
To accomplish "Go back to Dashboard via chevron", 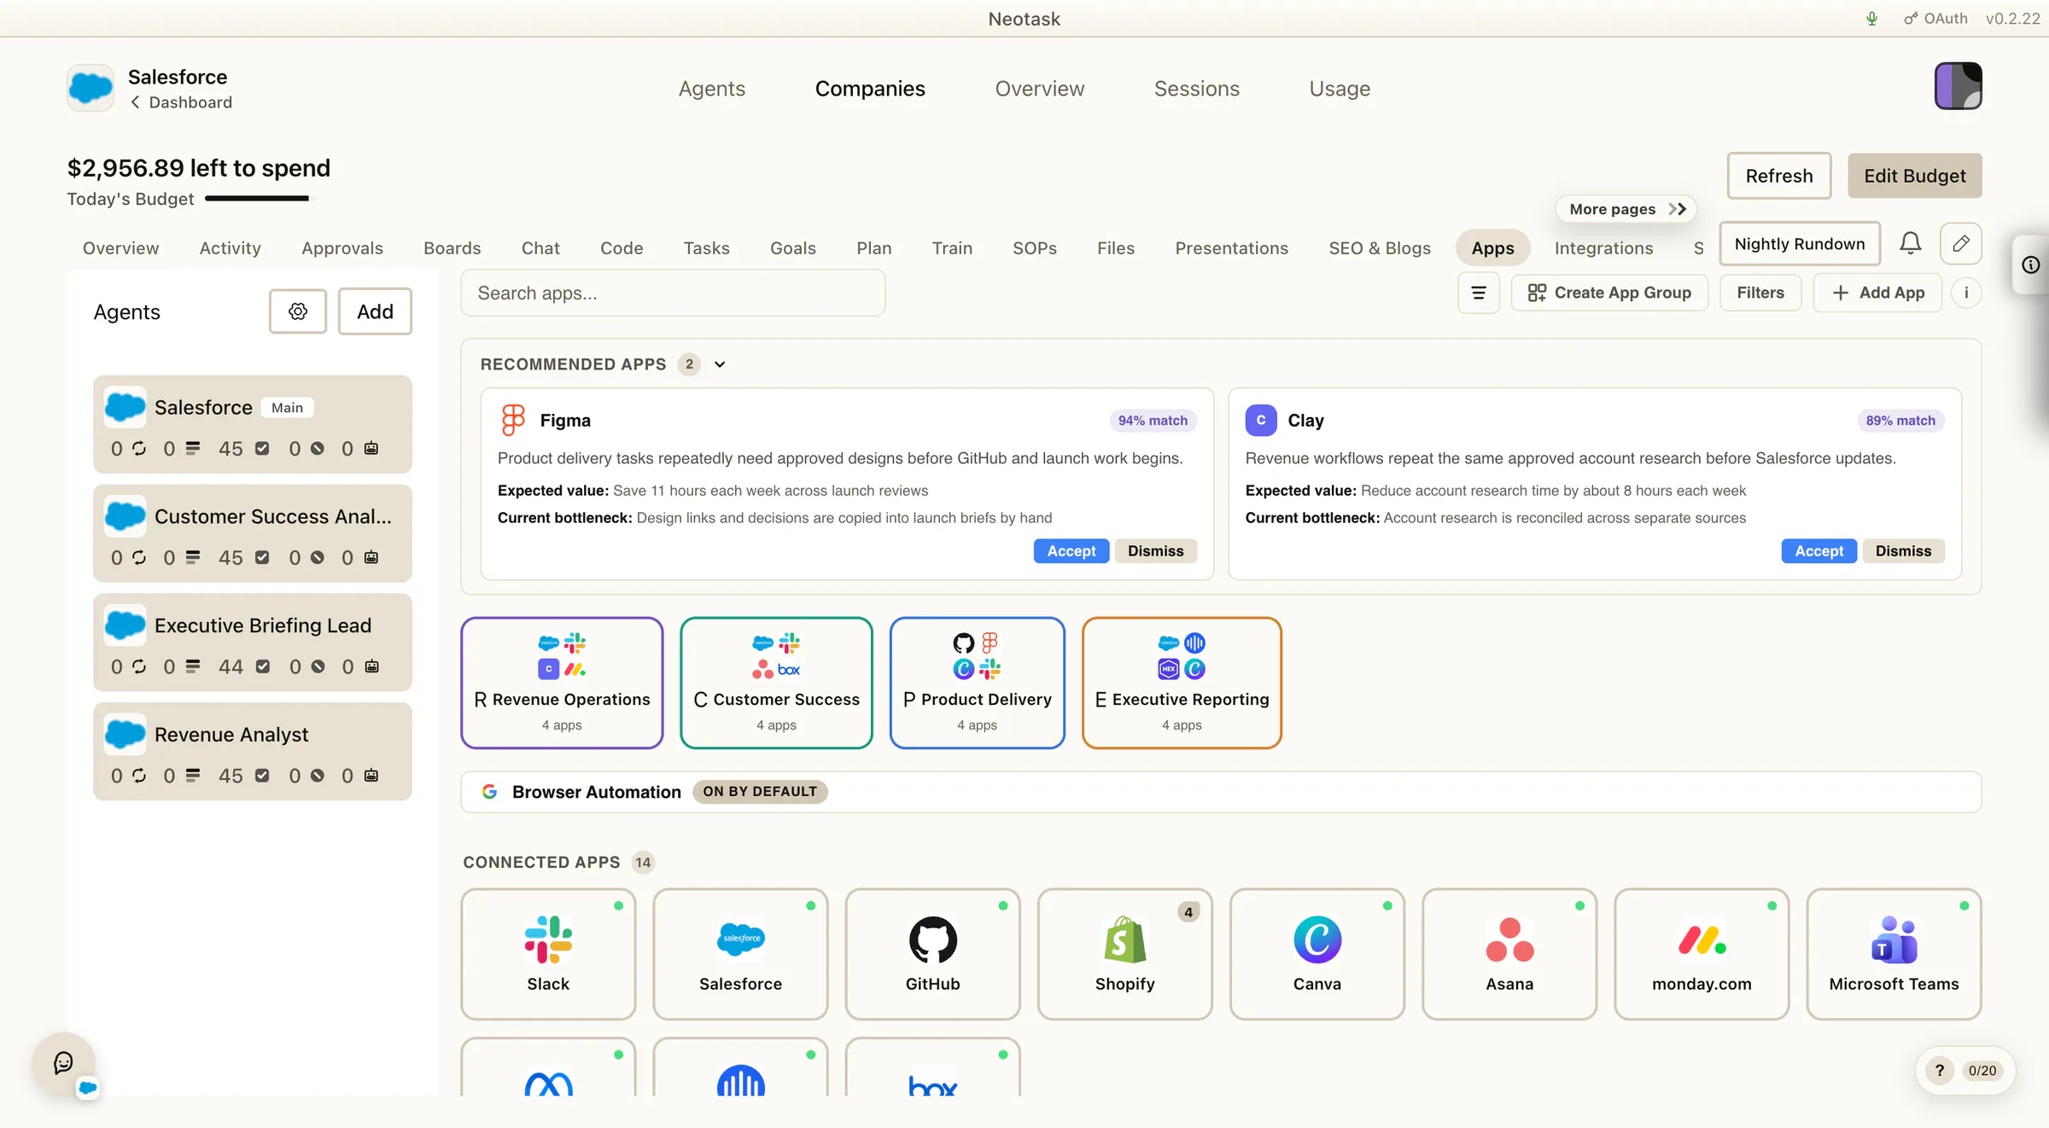I will (135, 102).
